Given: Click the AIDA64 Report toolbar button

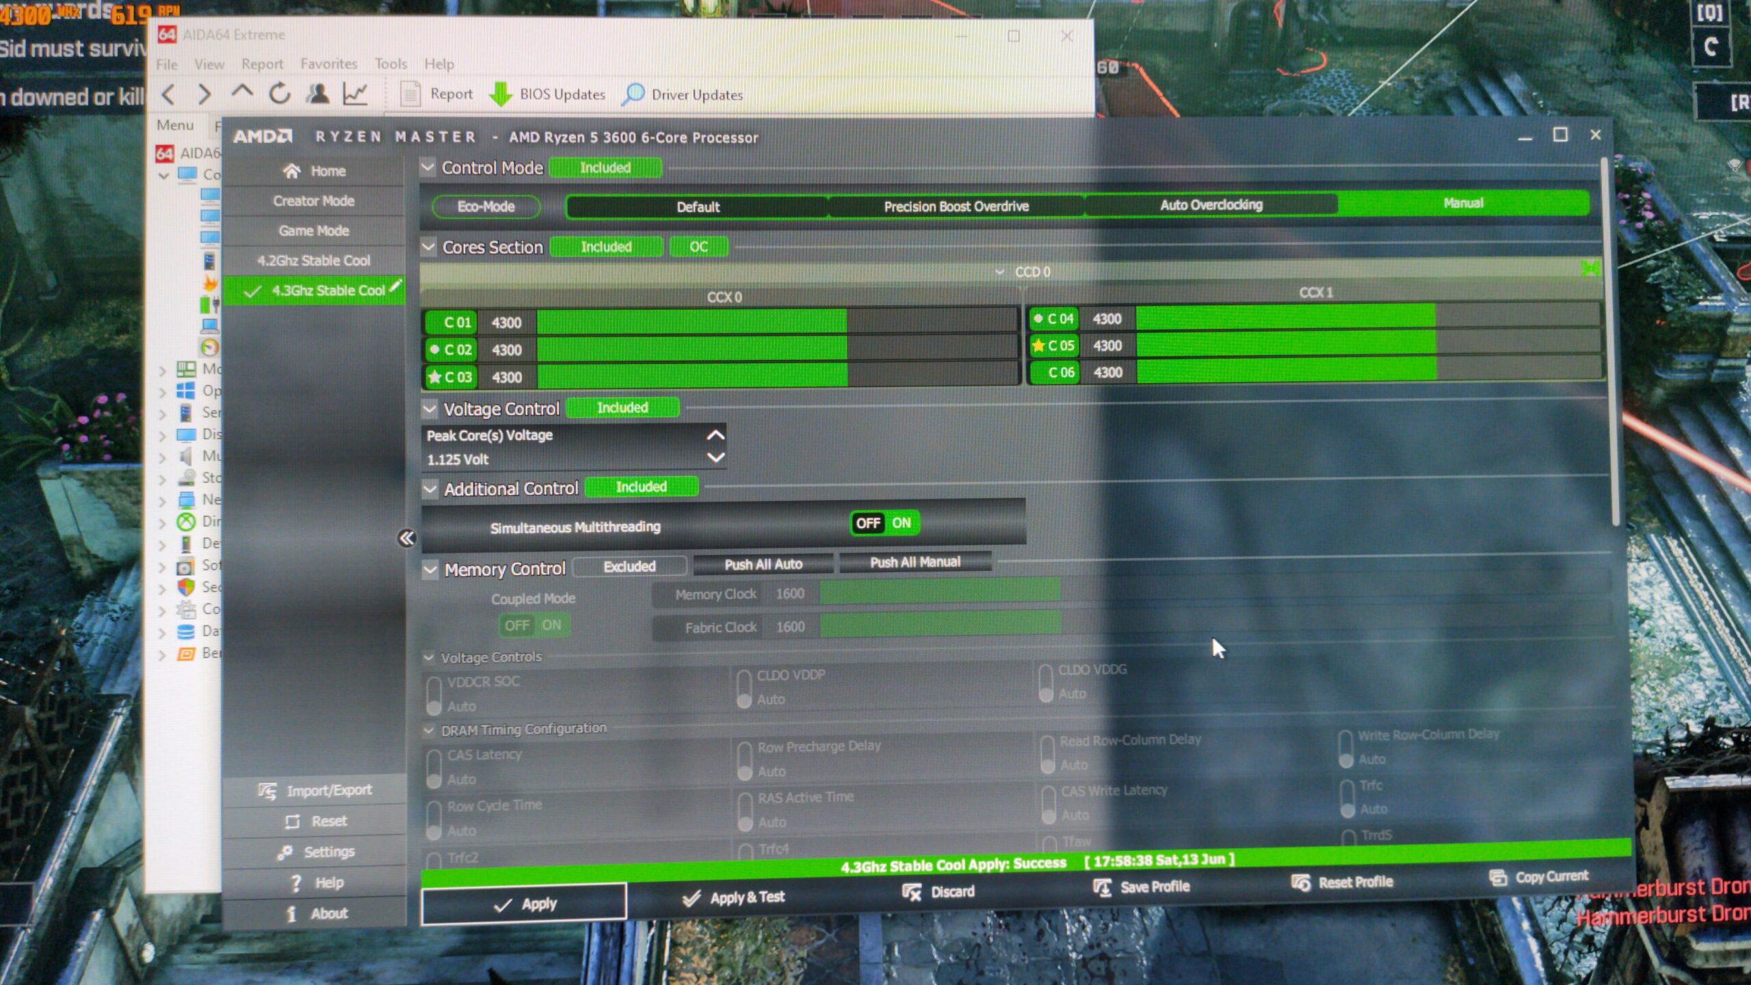Looking at the screenshot, I should point(436,94).
